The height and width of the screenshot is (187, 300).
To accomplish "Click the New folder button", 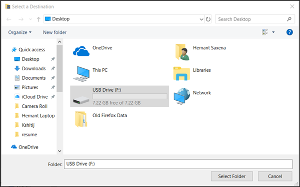I will coord(54,32).
